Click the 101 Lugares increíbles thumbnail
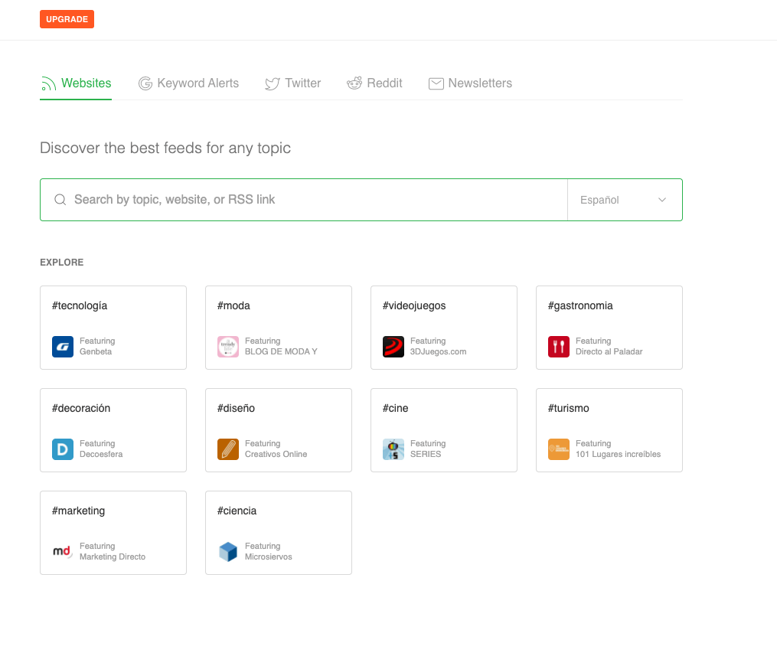Image resolution: width=777 pixels, height=656 pixels. coord(559,449)
